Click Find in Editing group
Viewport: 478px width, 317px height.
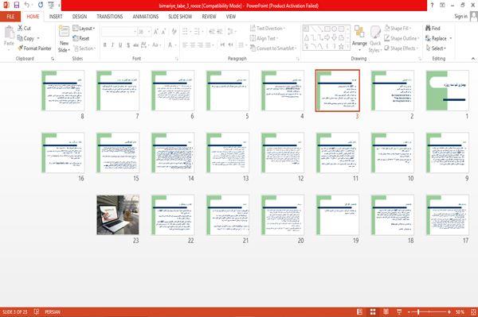[x=433, y=29]
